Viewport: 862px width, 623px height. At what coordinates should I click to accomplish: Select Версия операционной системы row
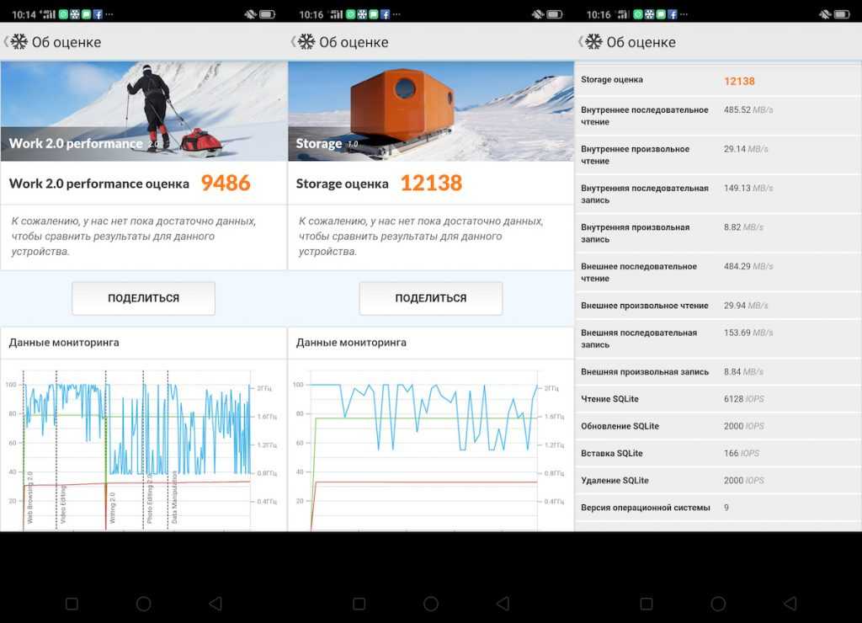[x=718, y=508]
